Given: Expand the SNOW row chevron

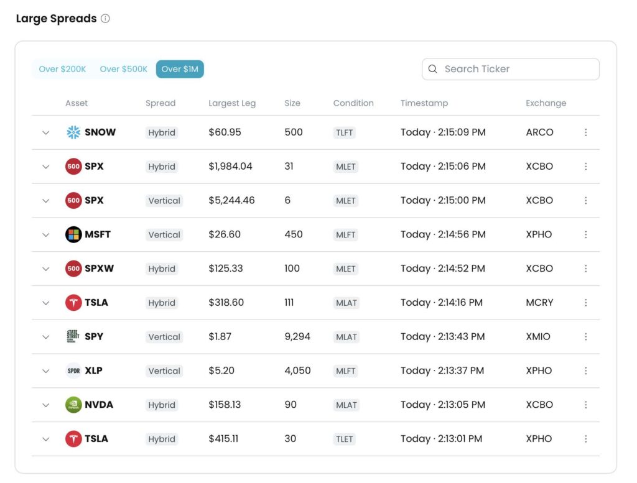Looking at the screenshot, I should click(x=45, y=132).
